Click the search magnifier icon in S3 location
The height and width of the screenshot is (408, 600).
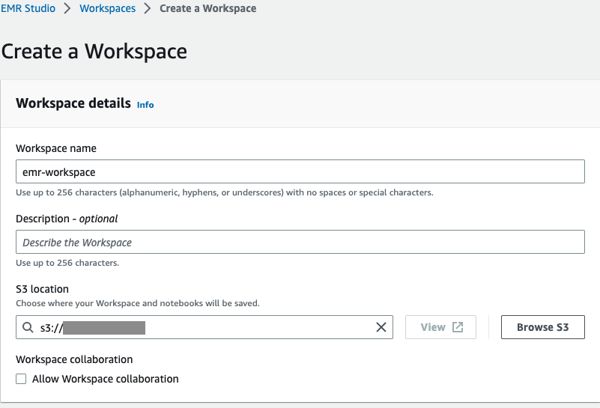28,327
